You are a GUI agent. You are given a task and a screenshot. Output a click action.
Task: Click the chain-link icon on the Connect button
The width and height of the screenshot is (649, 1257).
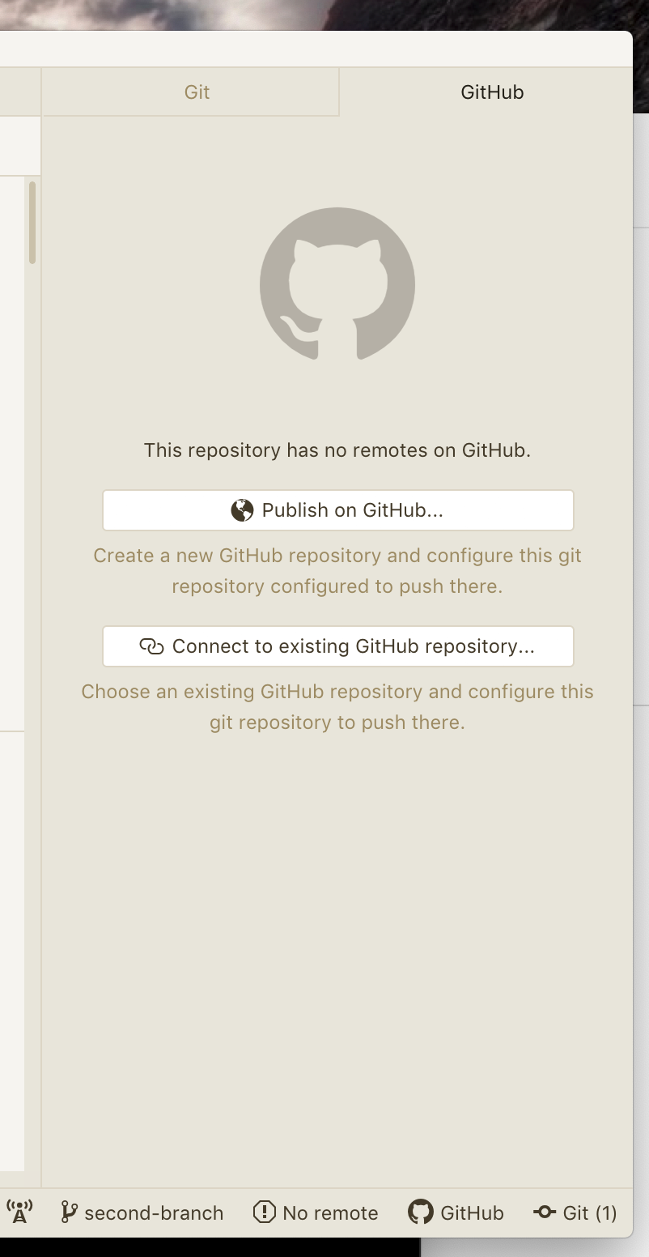click(154, 646)
